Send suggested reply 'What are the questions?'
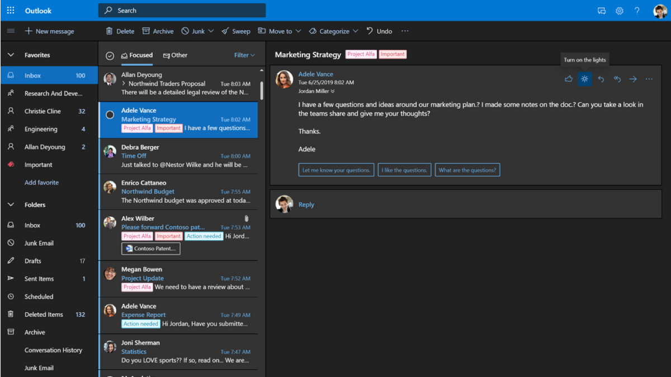The height and width of the screenshot is (377, 671). pyautogui.click(x=467, y=170)
